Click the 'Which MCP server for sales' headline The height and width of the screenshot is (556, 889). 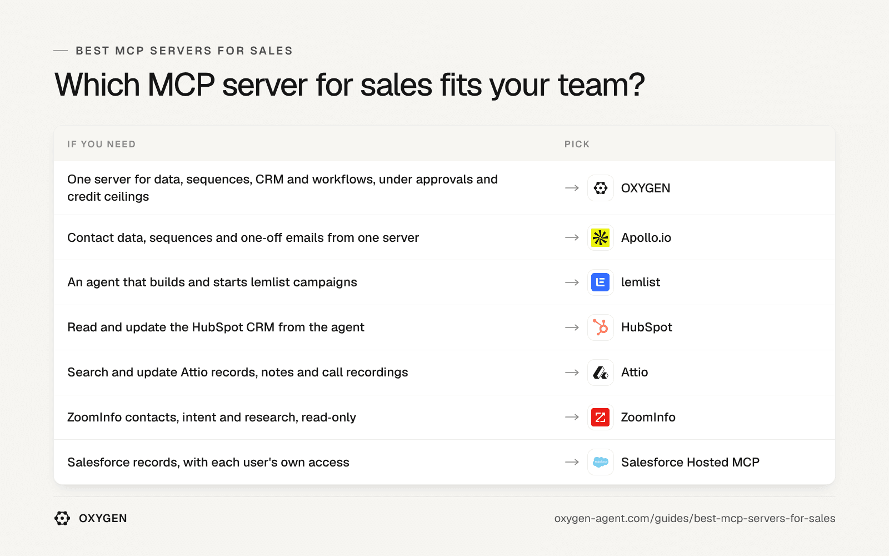click(349, 85)
